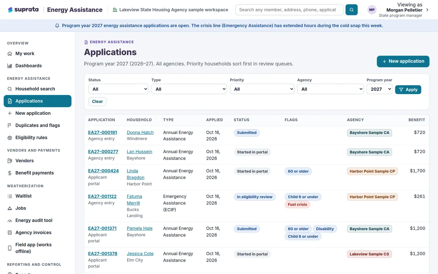
Task: Click the Fuel crisis flag badge
Action: [297, 205]
